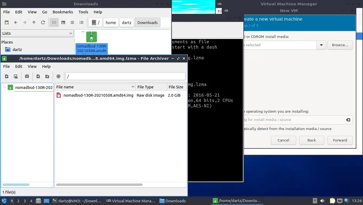
Task: Click the 2.0 GiB file size cell
Action: pyautogui.click(x=174, y=95)
